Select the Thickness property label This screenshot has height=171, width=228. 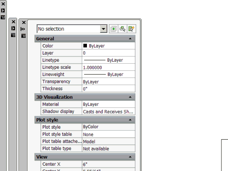click(52, 88)
